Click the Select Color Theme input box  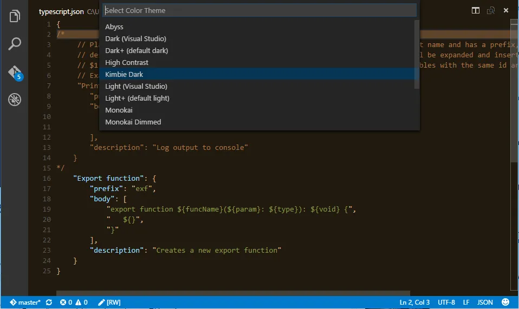(x=259, y=10)
